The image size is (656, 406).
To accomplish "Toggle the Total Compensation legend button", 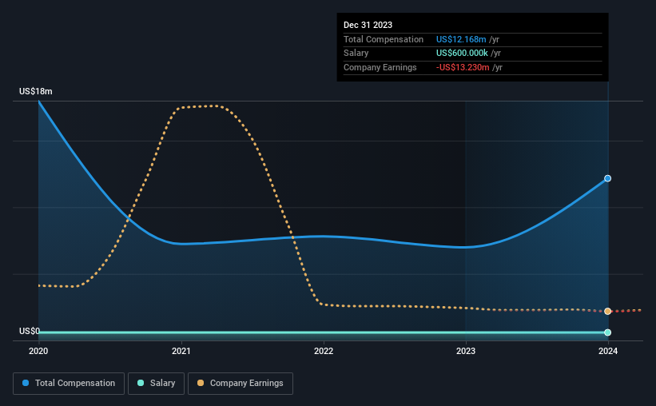I will coord(69,384).
